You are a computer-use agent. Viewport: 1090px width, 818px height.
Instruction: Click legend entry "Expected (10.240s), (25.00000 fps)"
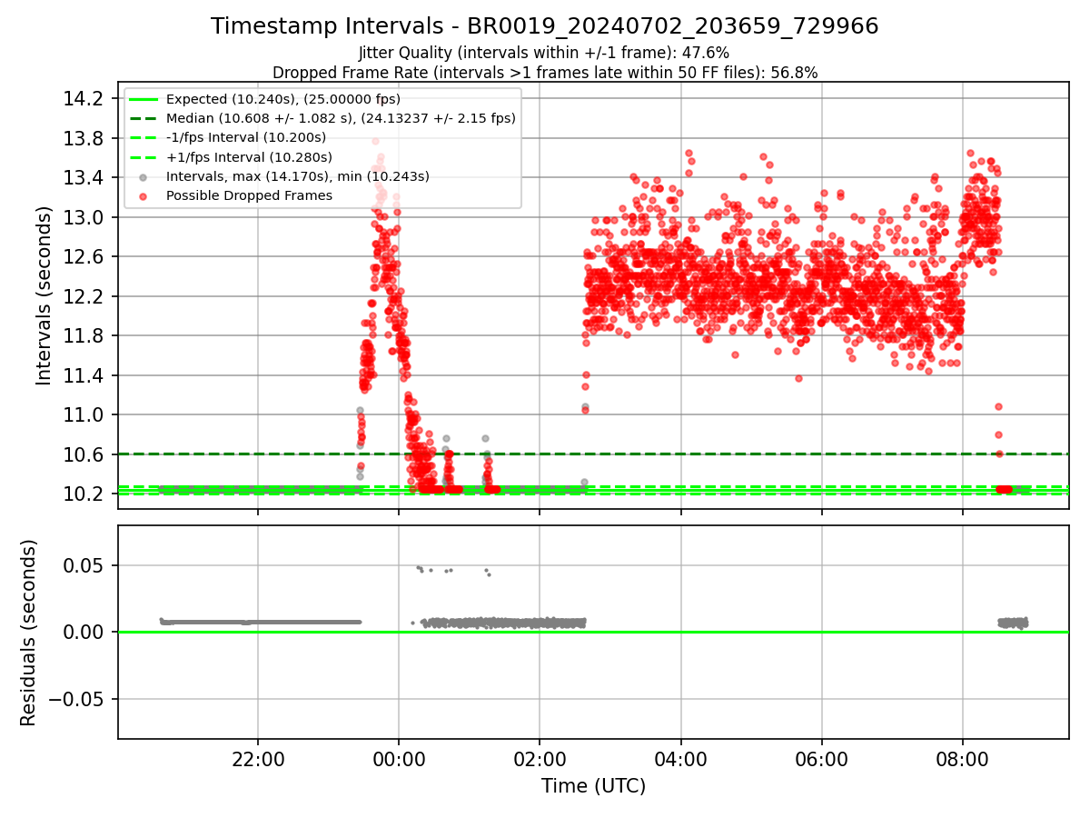283,99
